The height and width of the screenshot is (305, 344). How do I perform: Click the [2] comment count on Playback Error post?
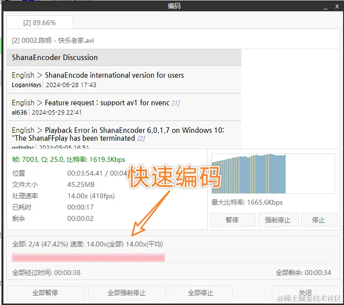(141, 139)
